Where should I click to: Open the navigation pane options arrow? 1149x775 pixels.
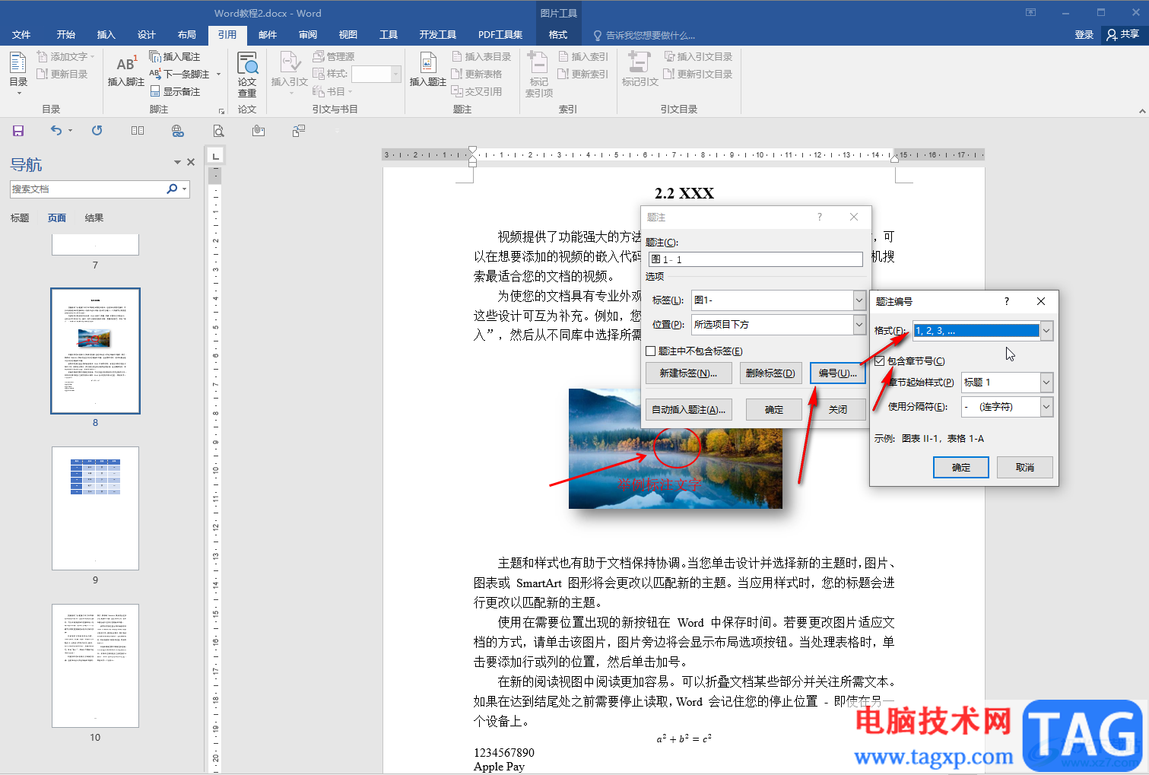(177, 162)
